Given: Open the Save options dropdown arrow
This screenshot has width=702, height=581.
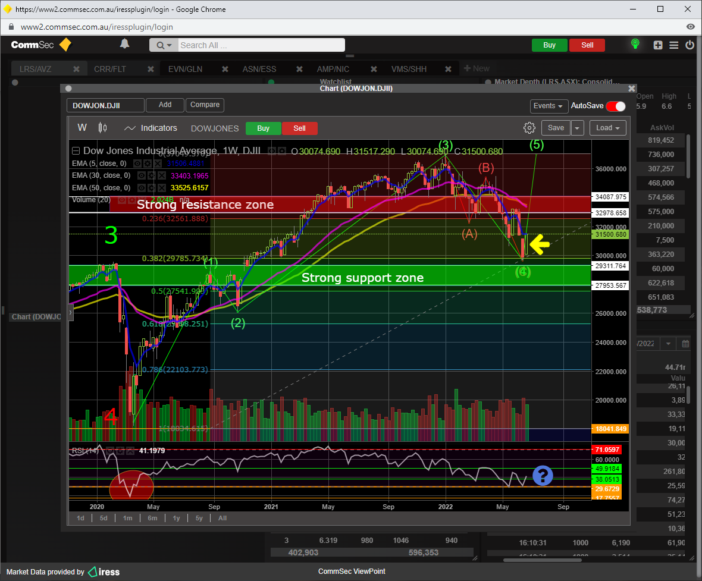Looking at the screenshot, I should click(x=577, y=128).
